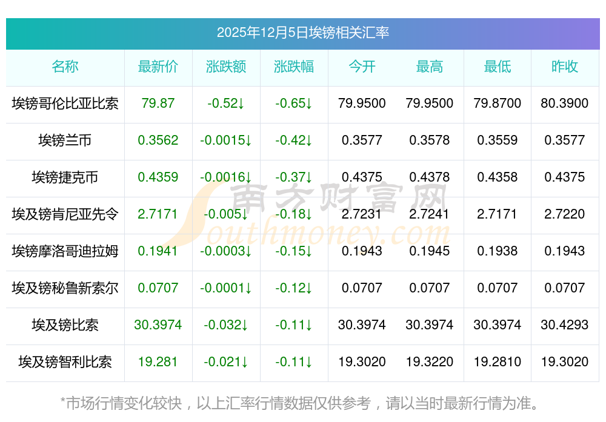Viewport: 606px width, 422px height.
Task: Select the 最新价 column header
Action: click(158, 67)
